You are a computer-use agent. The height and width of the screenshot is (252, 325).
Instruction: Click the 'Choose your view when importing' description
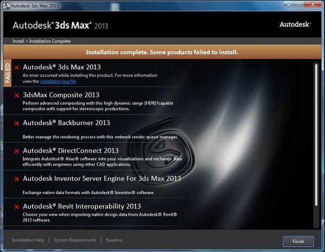[100, 217]
